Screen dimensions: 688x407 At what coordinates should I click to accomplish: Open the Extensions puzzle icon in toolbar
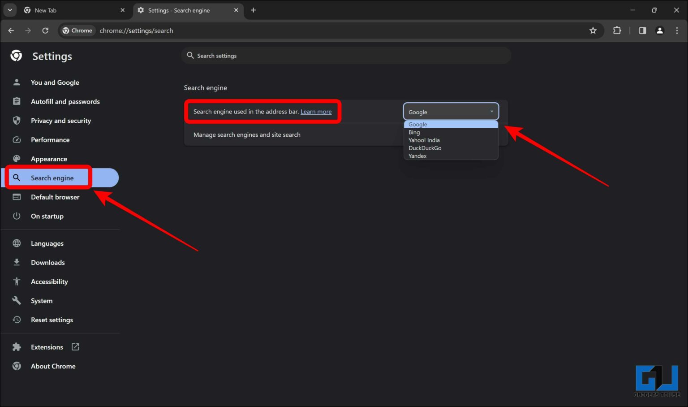[x=617, y=30]
